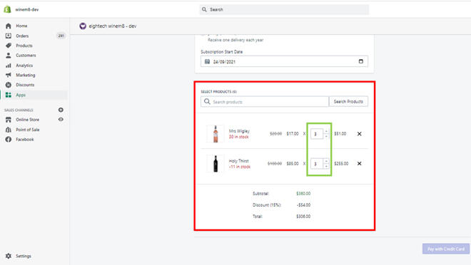This screenshot has width=471, height=265.
Task: Go to Products in sidebar
Action: coord(24,46)
